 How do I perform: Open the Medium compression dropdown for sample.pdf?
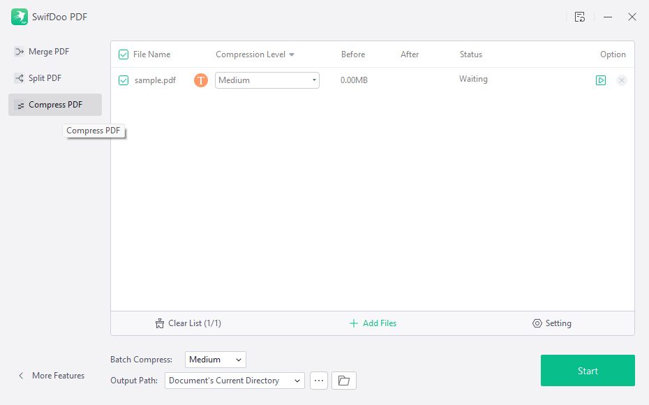[267, 80]
